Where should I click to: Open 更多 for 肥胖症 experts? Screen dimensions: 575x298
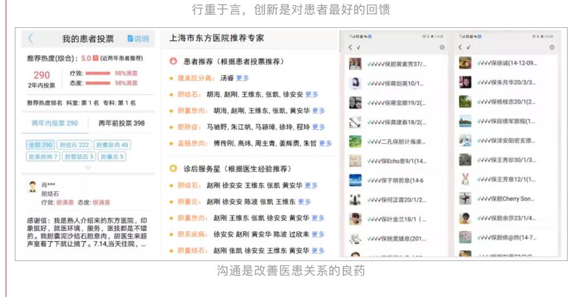[319, 127]
